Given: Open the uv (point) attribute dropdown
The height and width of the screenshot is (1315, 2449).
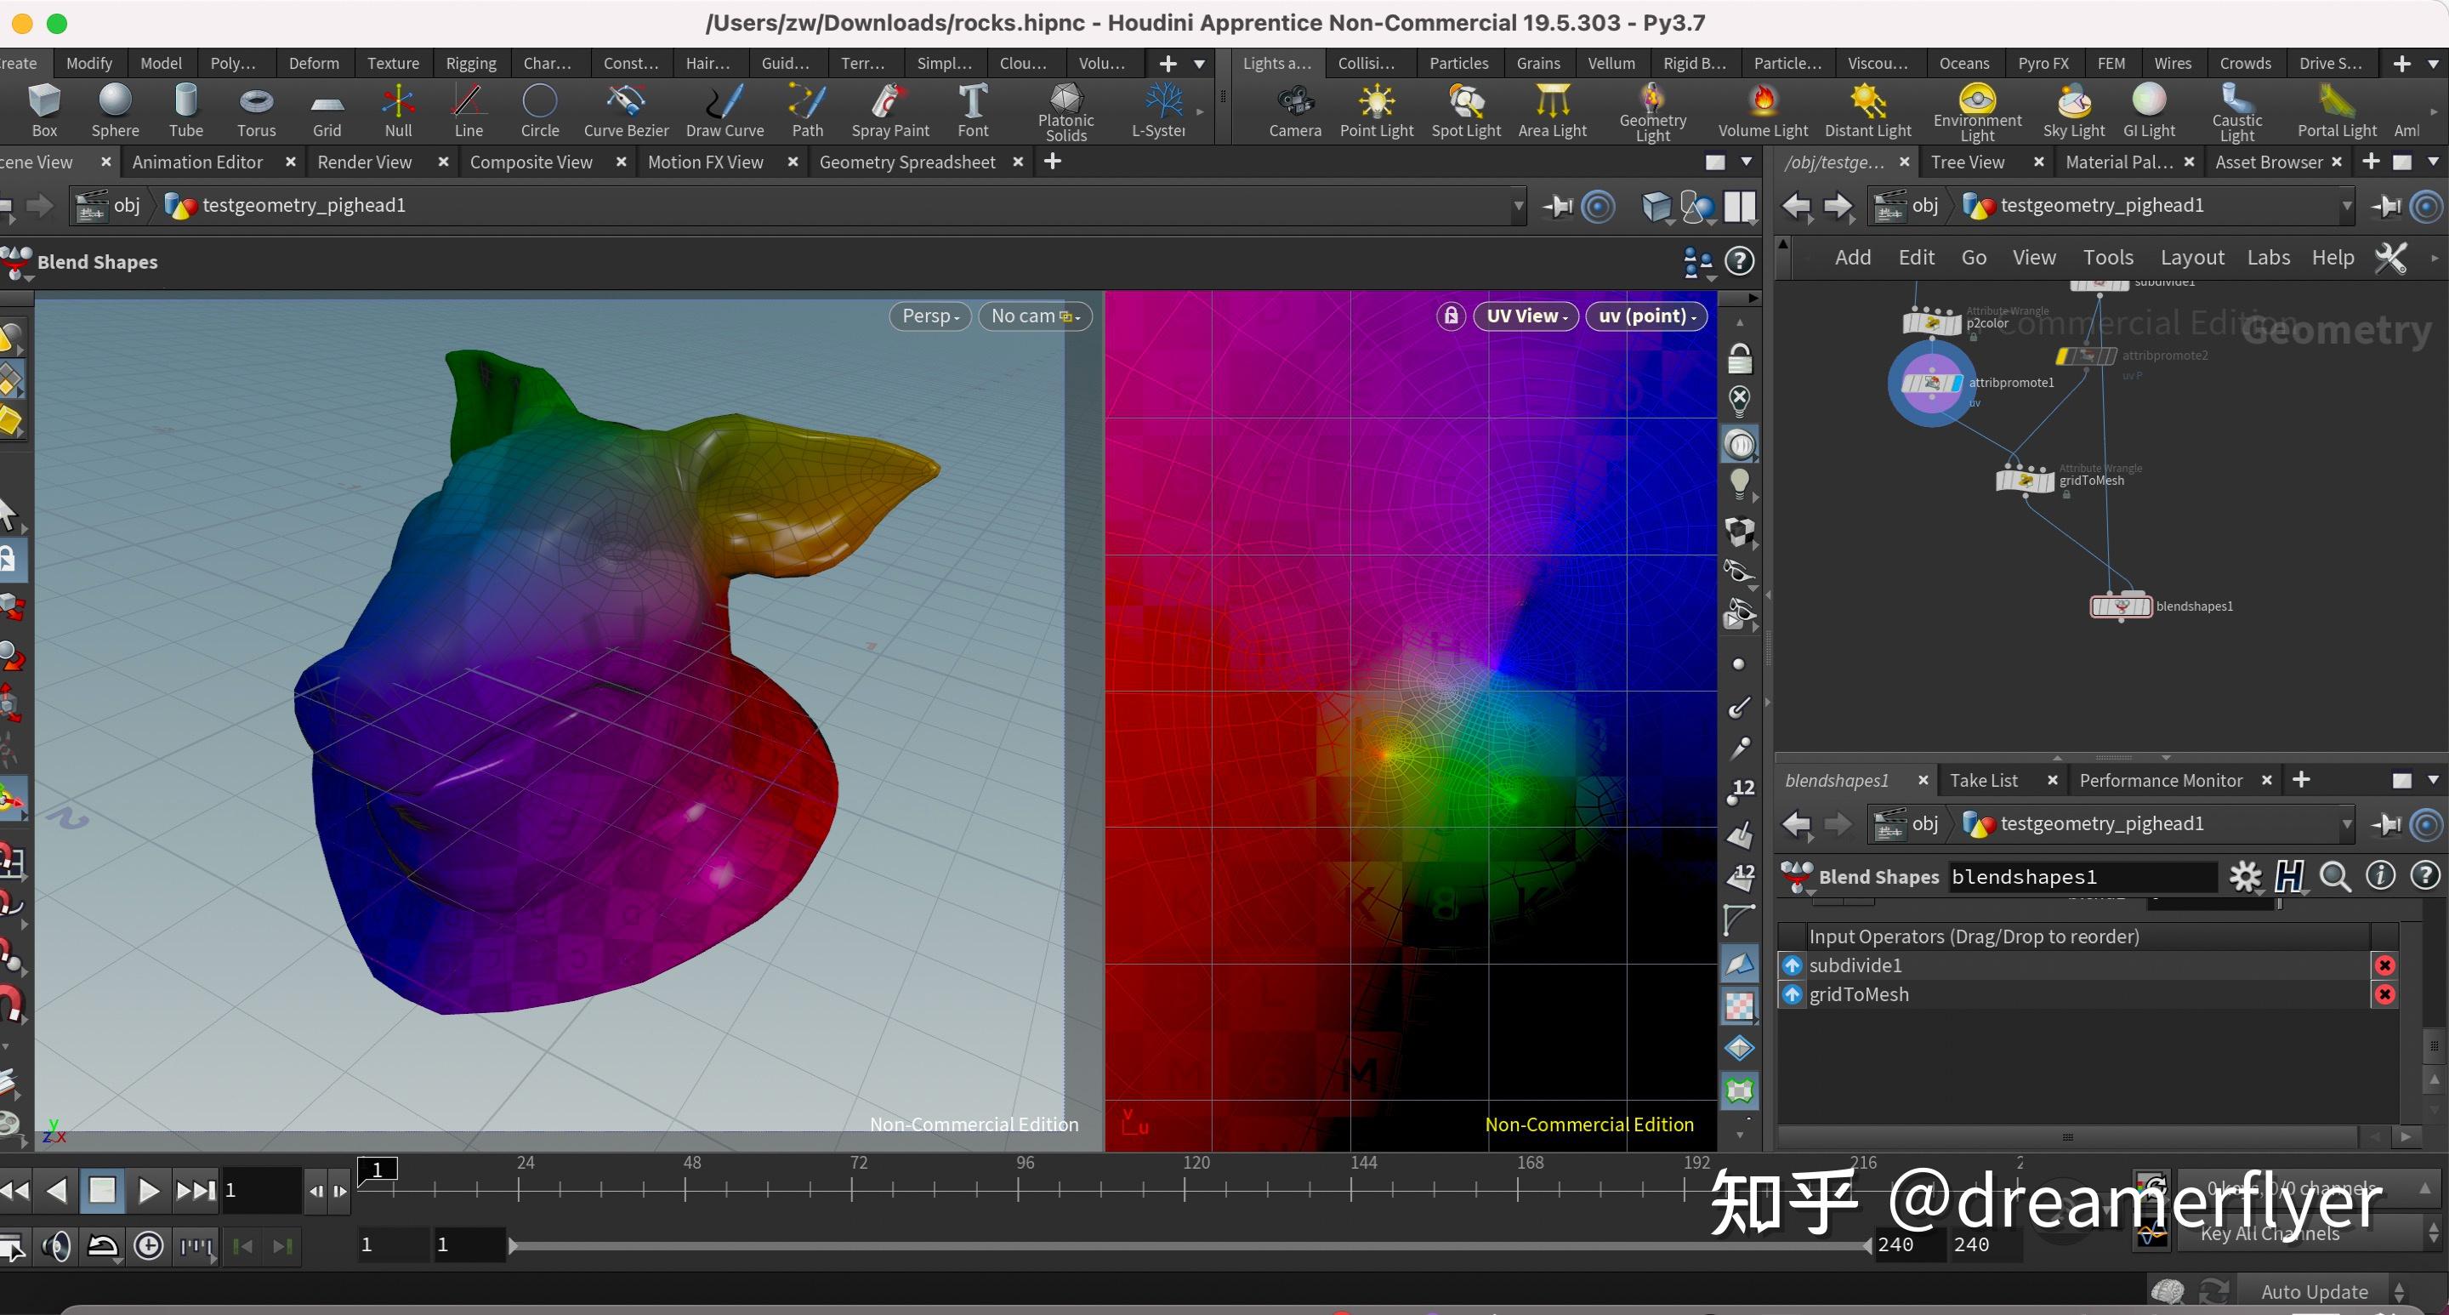Looking at the screenshot, I should pyautogui.click(x=1645, y=316).
